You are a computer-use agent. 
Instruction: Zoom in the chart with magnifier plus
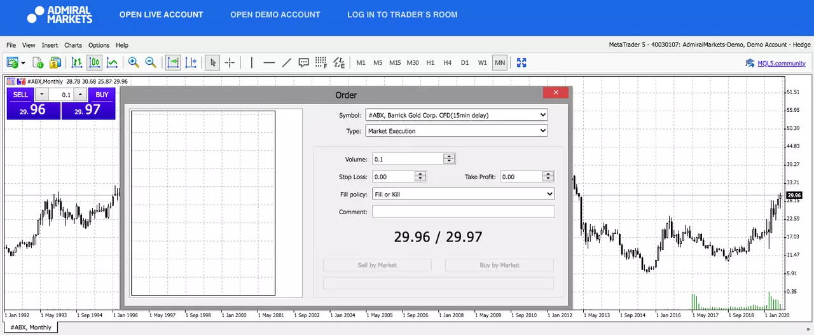[134, 62]
